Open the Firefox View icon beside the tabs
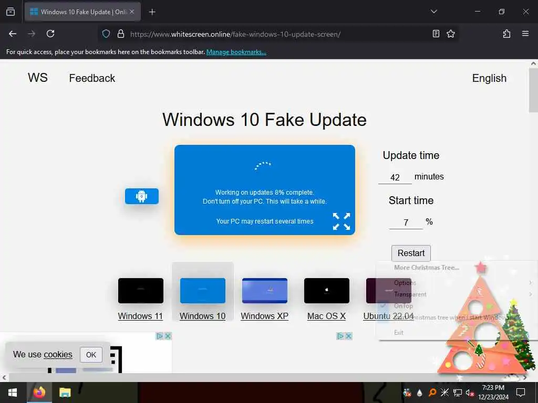The height and width of the screenshot is (403, 538). click(11, 12)
